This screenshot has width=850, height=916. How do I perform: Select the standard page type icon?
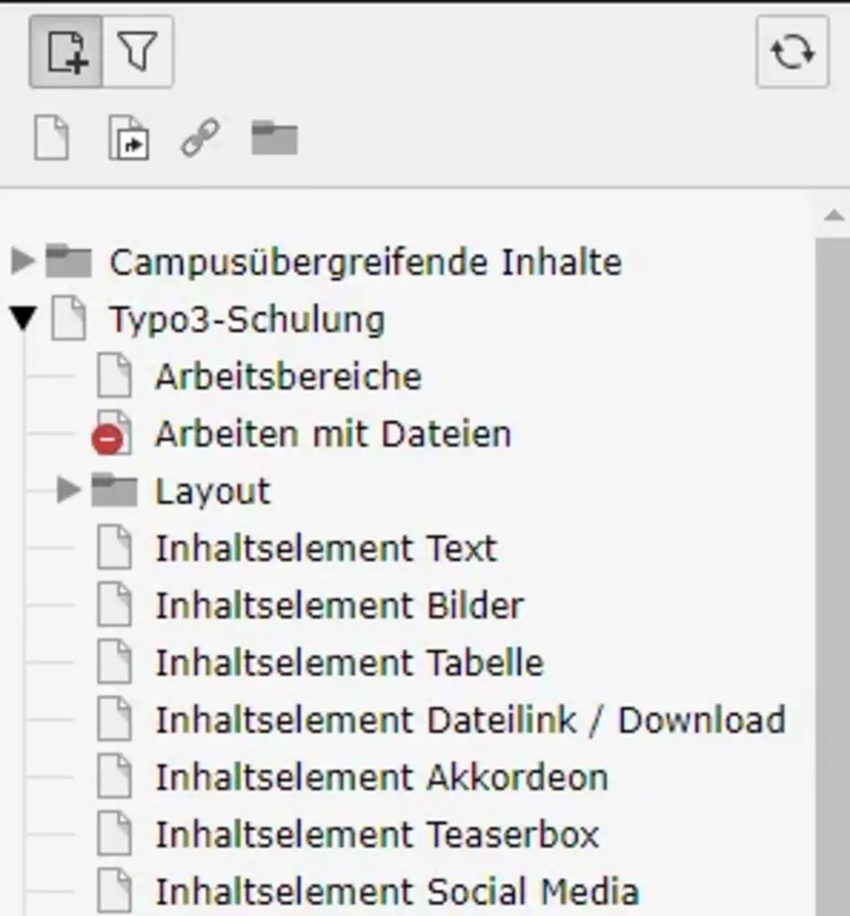(x=52, y=140)
